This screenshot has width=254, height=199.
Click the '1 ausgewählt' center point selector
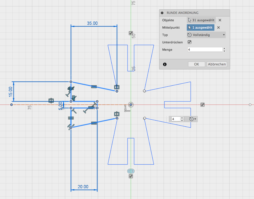(x=201, y=27)
